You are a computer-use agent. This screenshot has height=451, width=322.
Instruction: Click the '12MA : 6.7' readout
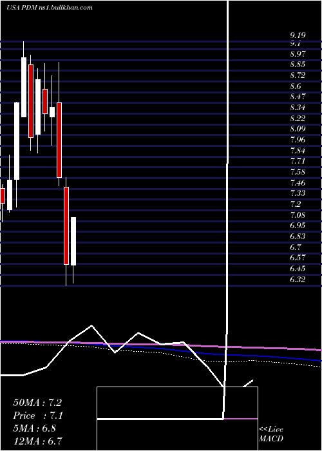(x=37, y=441)
